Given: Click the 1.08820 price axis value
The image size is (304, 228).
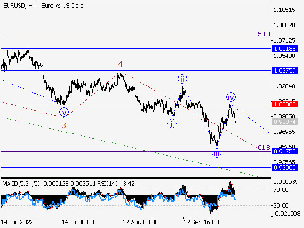Looking at the screenshot, I should (x=284, y=25).
